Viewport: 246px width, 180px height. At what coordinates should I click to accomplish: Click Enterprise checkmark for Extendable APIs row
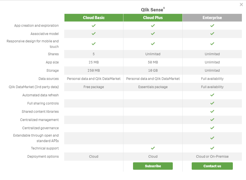click(x=212, y=138)
